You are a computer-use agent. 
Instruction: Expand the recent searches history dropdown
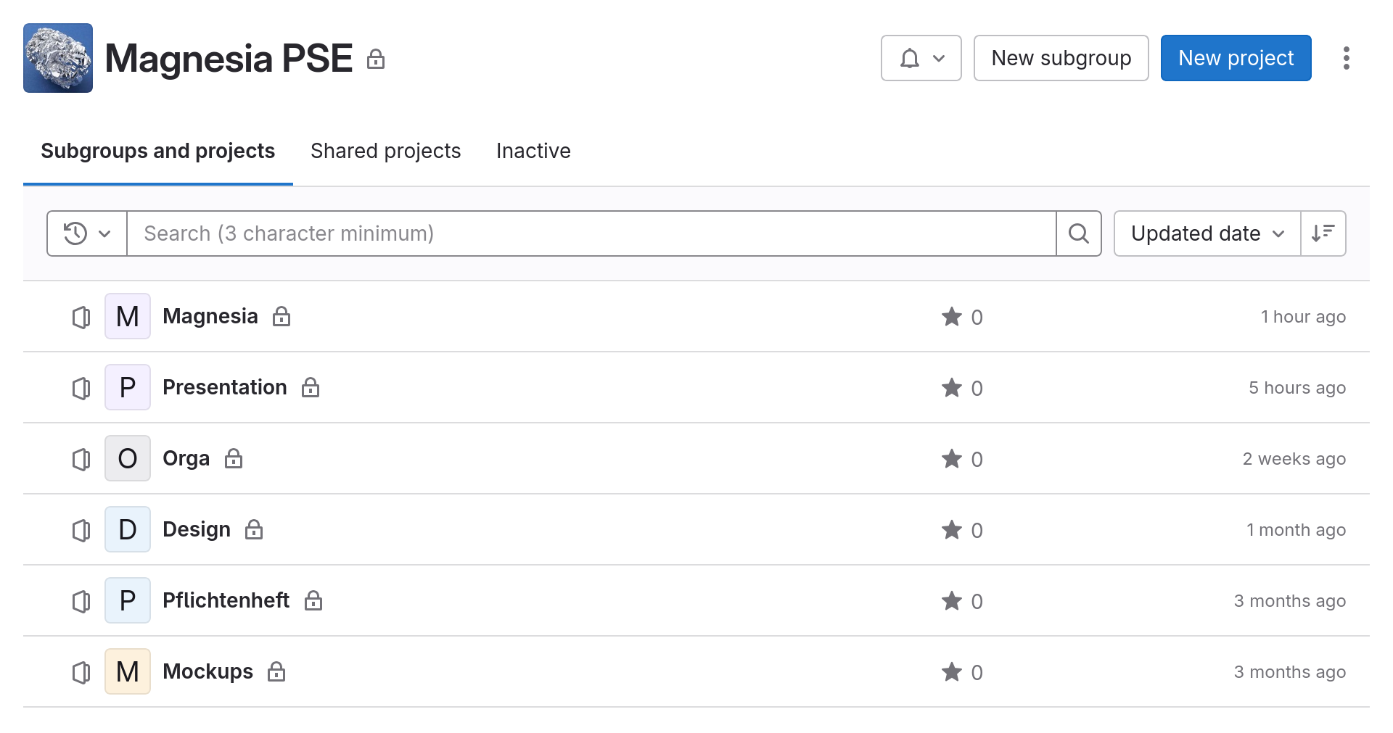coord(87,233)
